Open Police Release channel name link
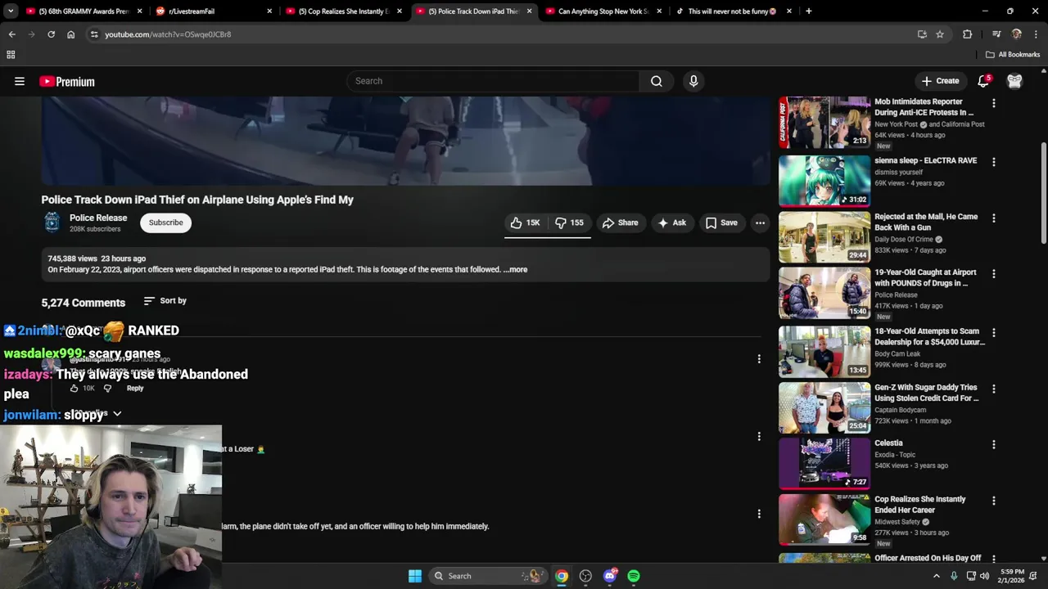This screenshot has width=1048, height=589. (x=98, y=218)
